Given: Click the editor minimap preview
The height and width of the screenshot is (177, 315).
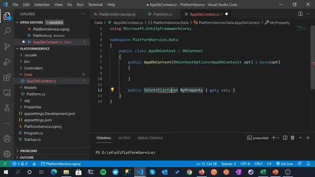Looking at the screenshot, I should pos(303,27).
